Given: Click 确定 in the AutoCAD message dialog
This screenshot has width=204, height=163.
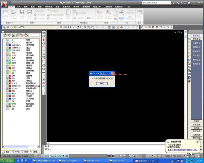Looking at the screenshot, I should 102,83.
